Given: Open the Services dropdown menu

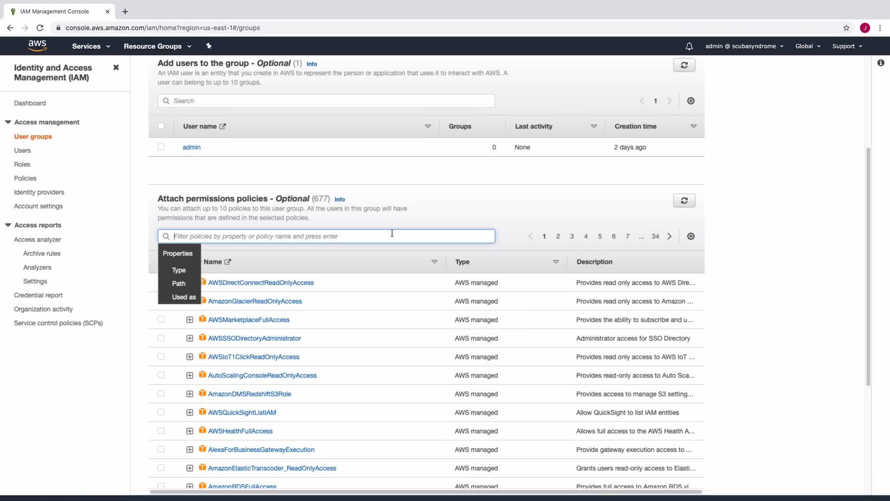Looking at the screenshot, I should tap(91, 46).
